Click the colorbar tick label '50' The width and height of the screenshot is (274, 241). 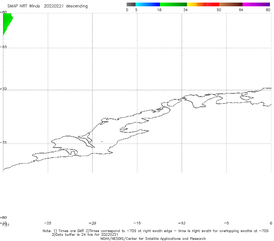219,10
